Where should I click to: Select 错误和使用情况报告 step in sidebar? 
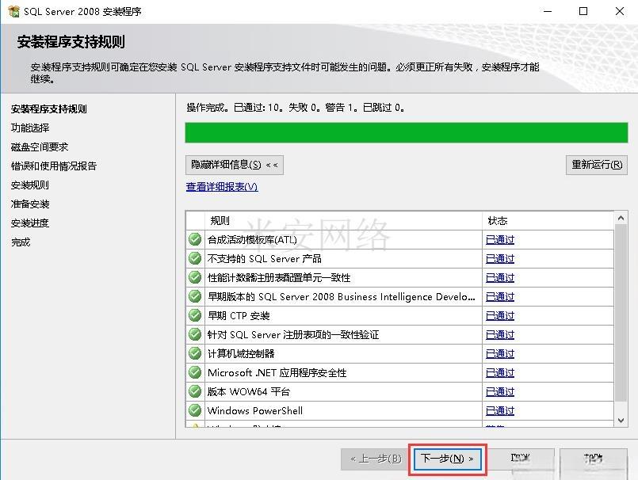click(x=54, y=166)
